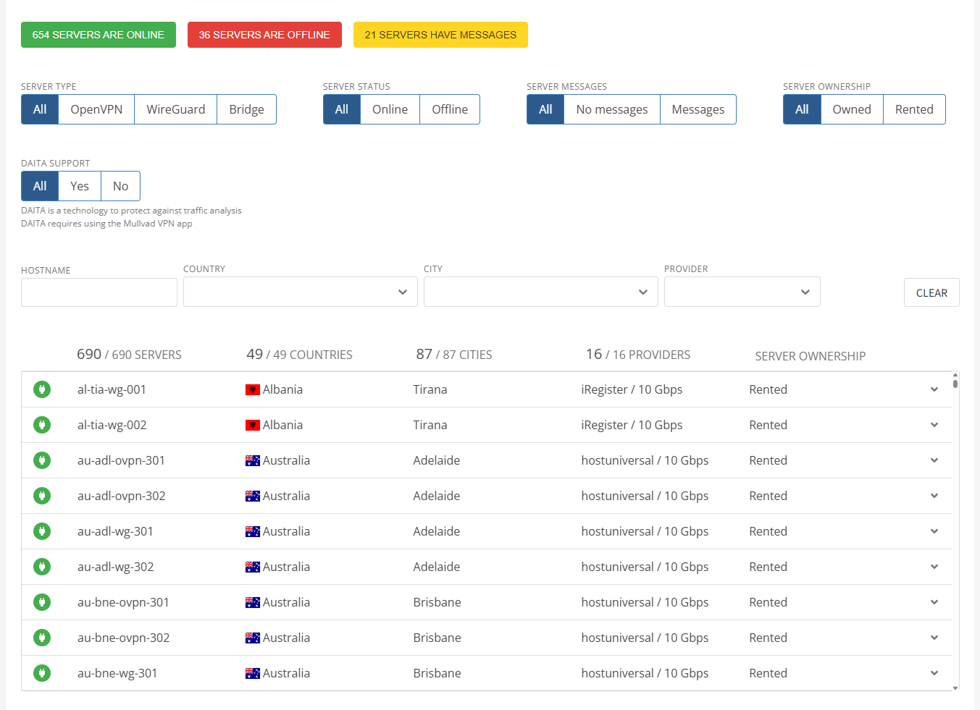This screenshot has width=980, height=710.
Task: Select the Owned server ownership option
Action: [851, 109]
